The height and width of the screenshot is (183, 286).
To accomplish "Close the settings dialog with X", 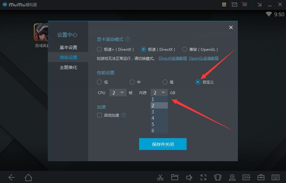I will pos(231,27).
